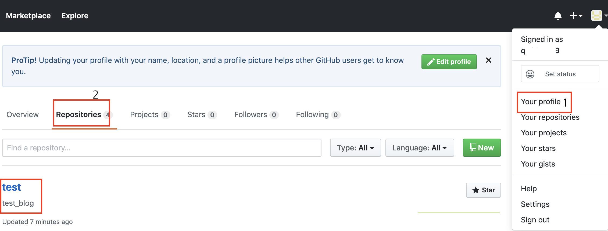Go to Marketplace in top navigation
The height and width of the screenshot is (231, 608).
[x=28, y=16]
